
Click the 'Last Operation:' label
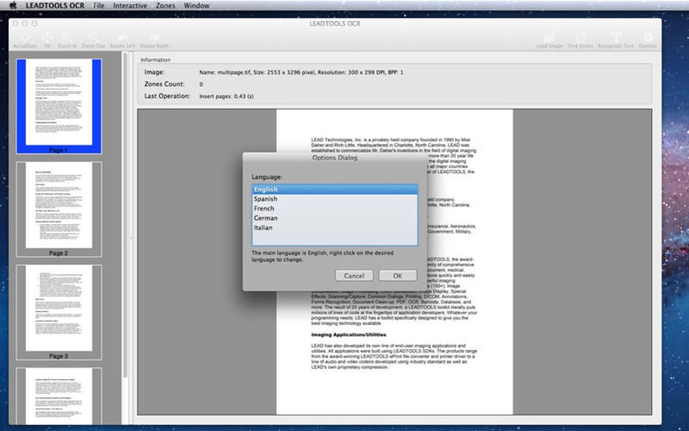pyautogui.click(x=168, y=96)
